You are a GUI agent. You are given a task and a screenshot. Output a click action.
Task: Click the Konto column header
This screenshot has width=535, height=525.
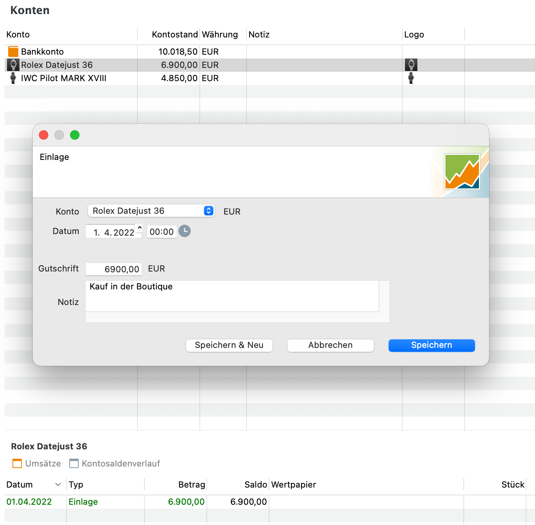point(71,34)
